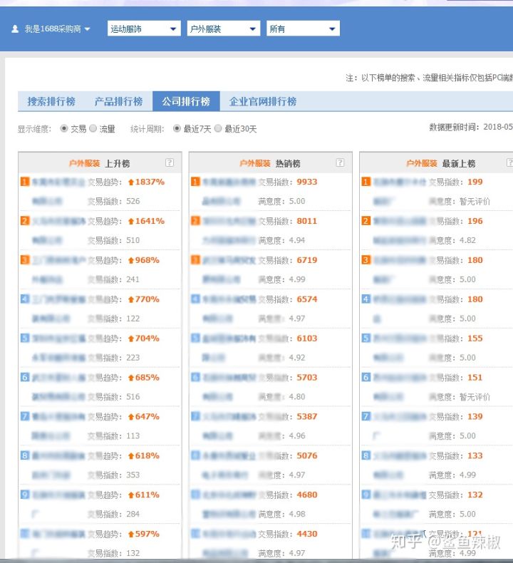
Task: Open the 企业官网排行榜 tab
Action: [x=263, y=101]
